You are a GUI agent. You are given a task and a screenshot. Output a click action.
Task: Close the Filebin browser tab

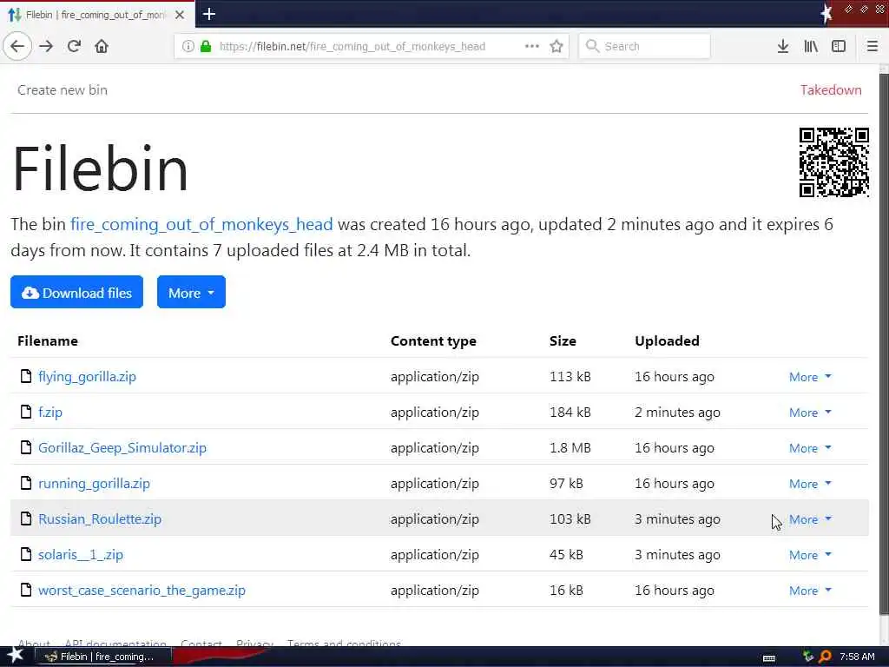(180, 15)
